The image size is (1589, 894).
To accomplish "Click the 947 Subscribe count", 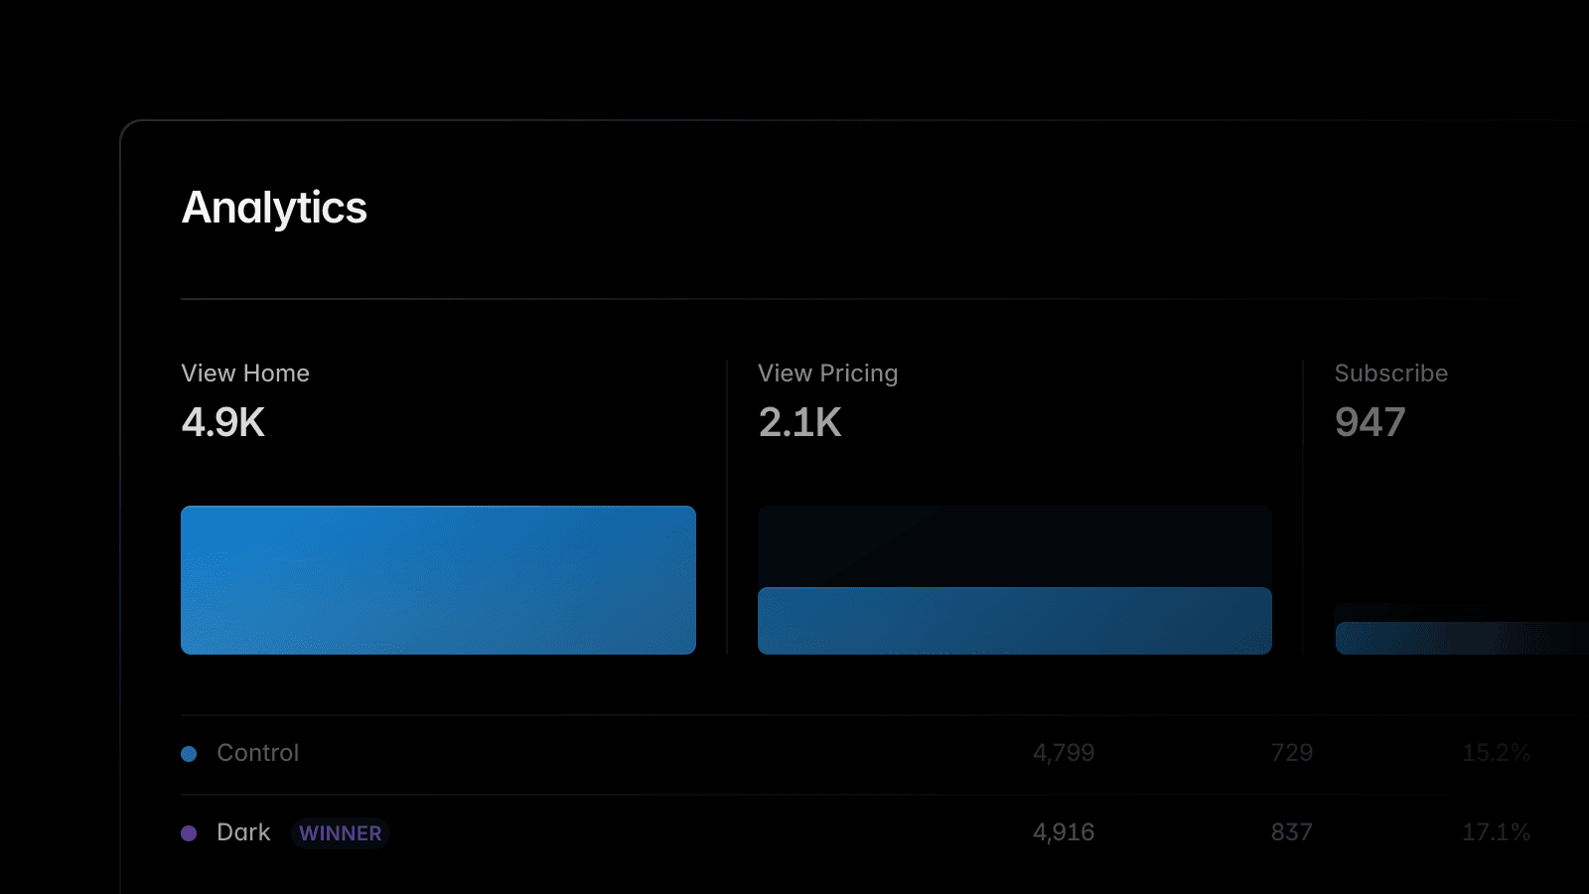I will point(1370,422).
